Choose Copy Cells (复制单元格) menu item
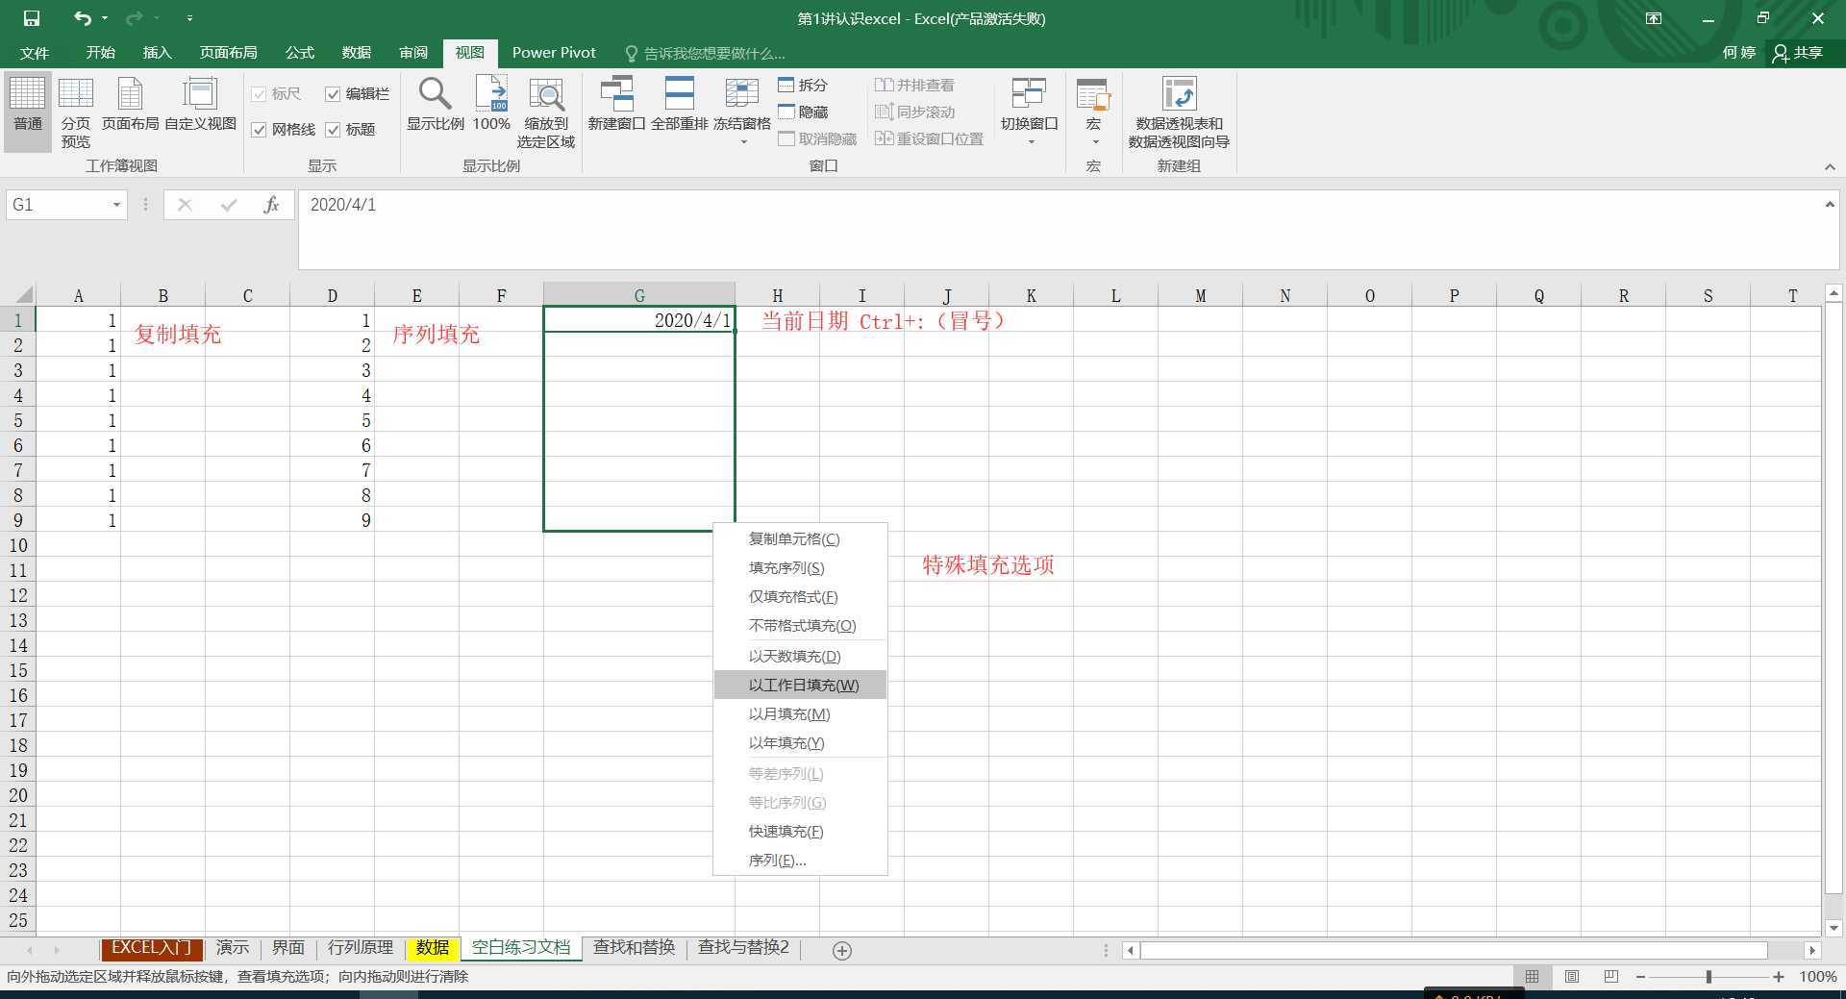The height and width of the screenshot is (999, 1846). [x=800, y=539]
